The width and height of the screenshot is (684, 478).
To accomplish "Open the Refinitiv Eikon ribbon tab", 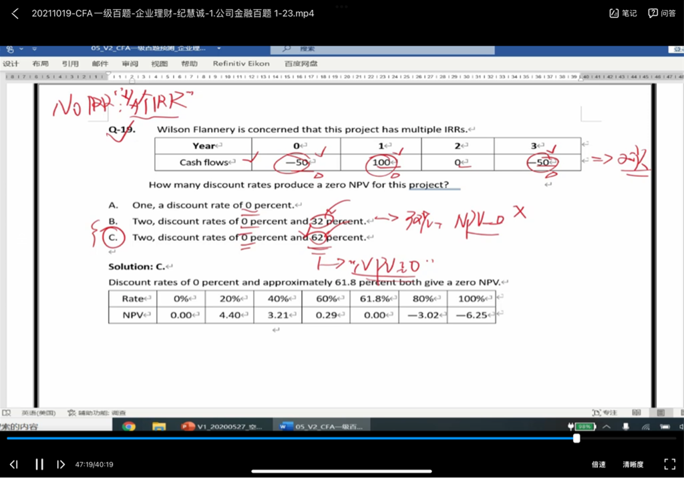I will (x=241, y=63).
